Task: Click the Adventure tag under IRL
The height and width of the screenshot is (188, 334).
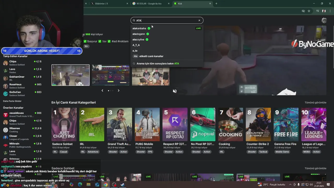Action: pos(93,152)
